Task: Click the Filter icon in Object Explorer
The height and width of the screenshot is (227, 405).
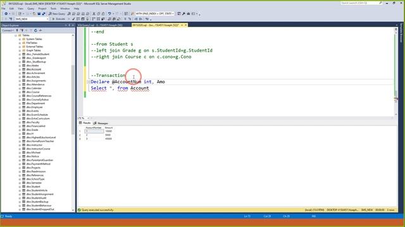Action: (x=31, y=30)
